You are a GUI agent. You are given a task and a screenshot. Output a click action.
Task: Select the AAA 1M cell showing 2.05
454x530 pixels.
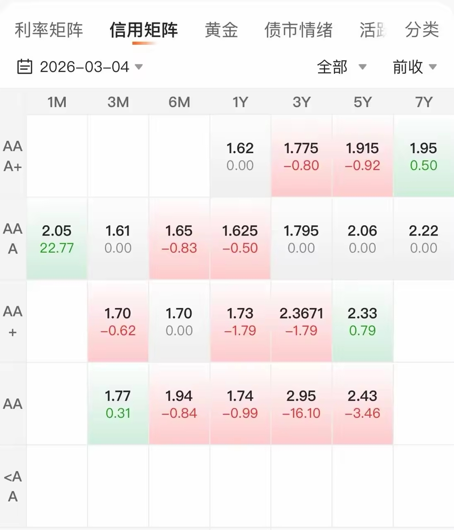(x=57, y=238)
